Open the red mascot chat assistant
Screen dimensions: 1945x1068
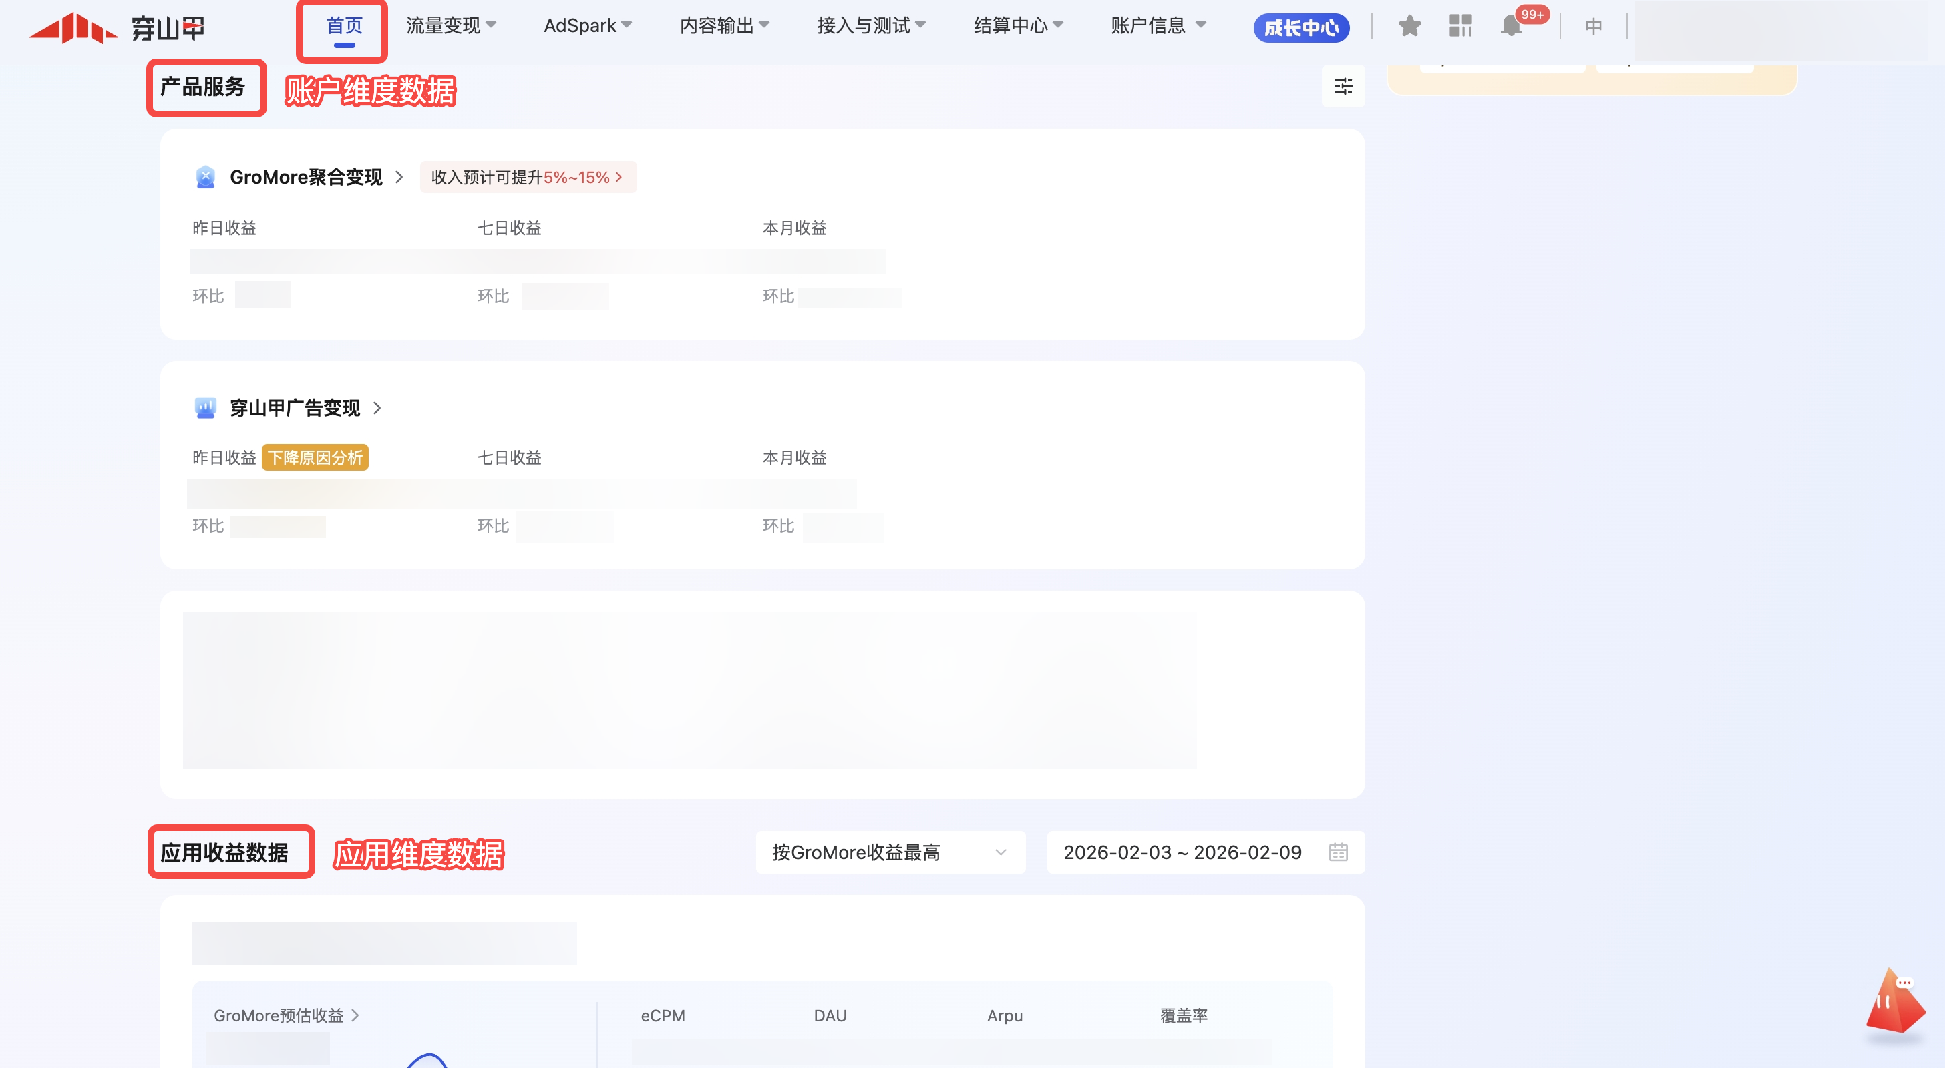(x=1894, y=1003)
